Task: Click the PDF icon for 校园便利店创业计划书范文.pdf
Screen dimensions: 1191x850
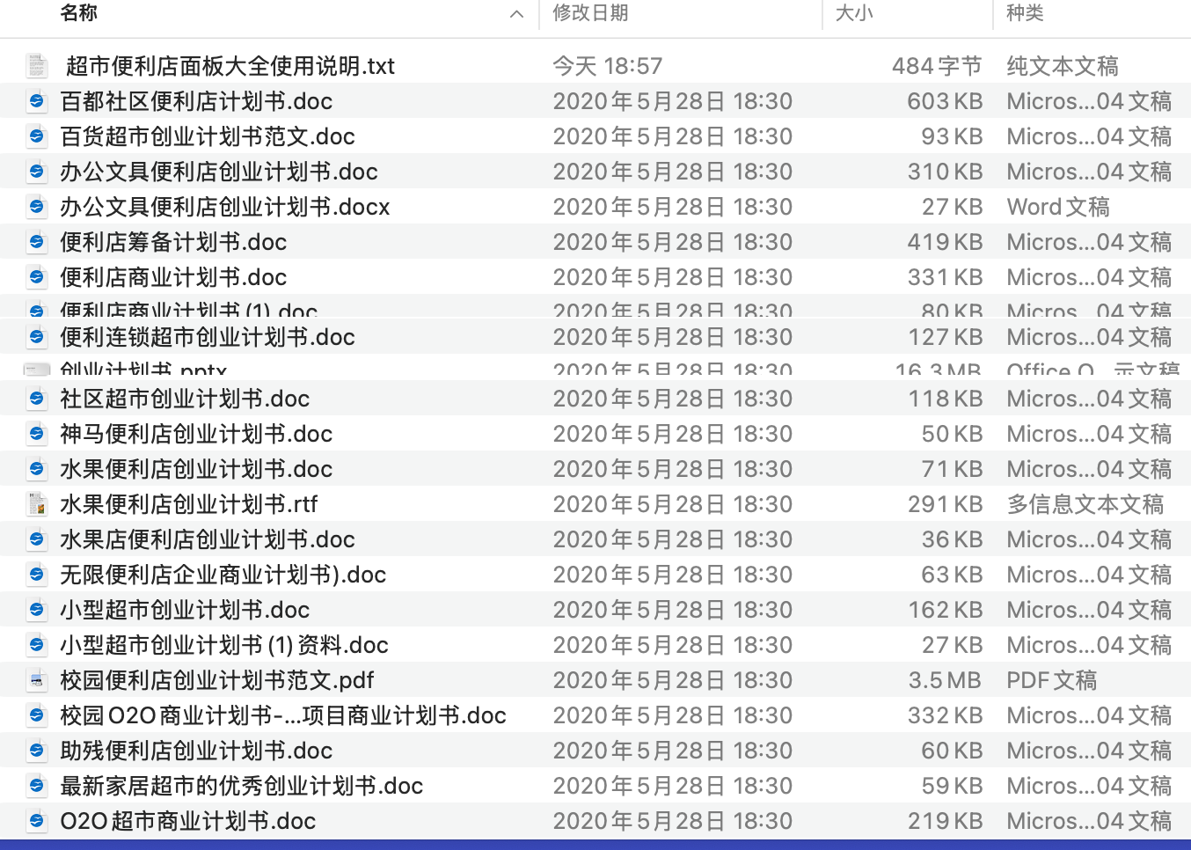Action: pyautogui.click(x=37, y=680)
